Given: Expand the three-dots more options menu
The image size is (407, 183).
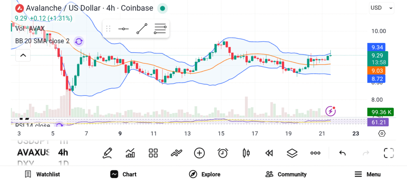Looking at the screenshot, I should [315, 153].
